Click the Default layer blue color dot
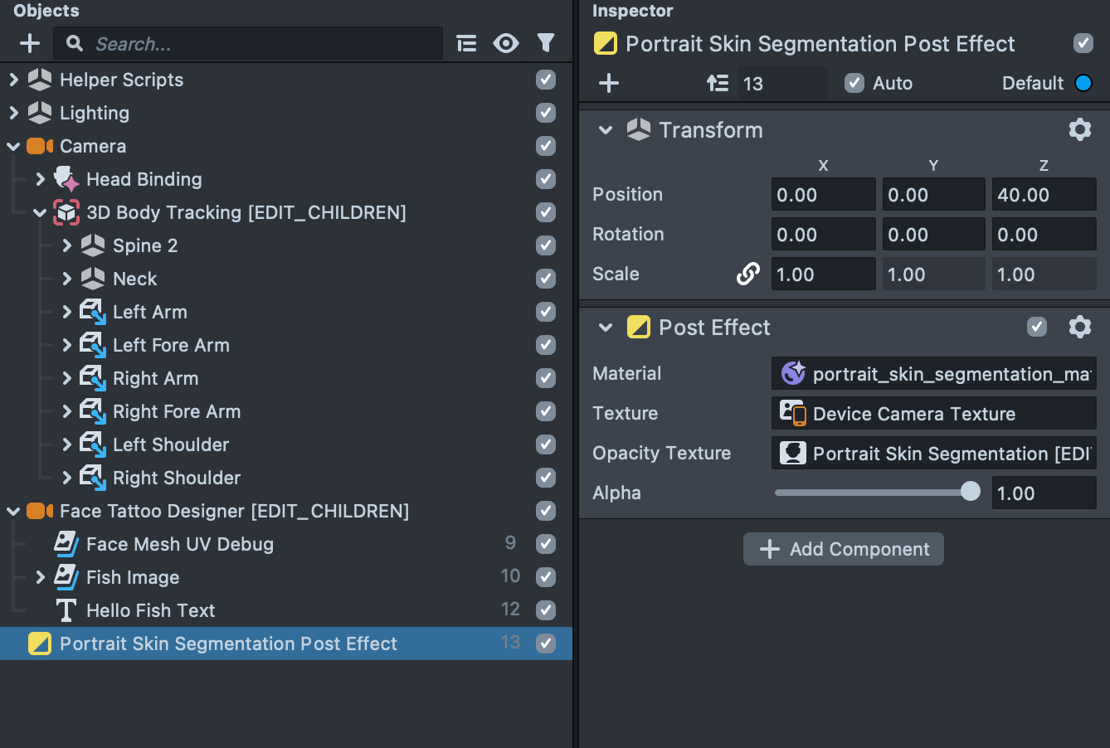The width and height of the screenshot is (1110, 748). coord(1083,83)
